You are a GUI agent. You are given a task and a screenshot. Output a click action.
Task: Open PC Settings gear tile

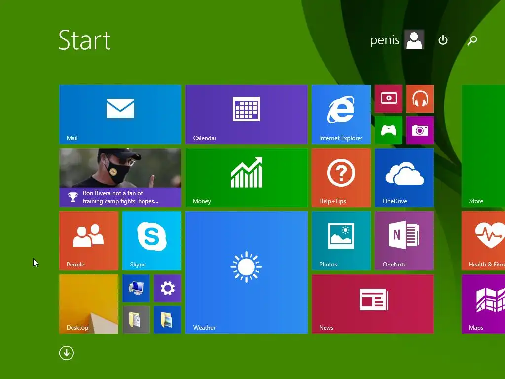(168, 288)
